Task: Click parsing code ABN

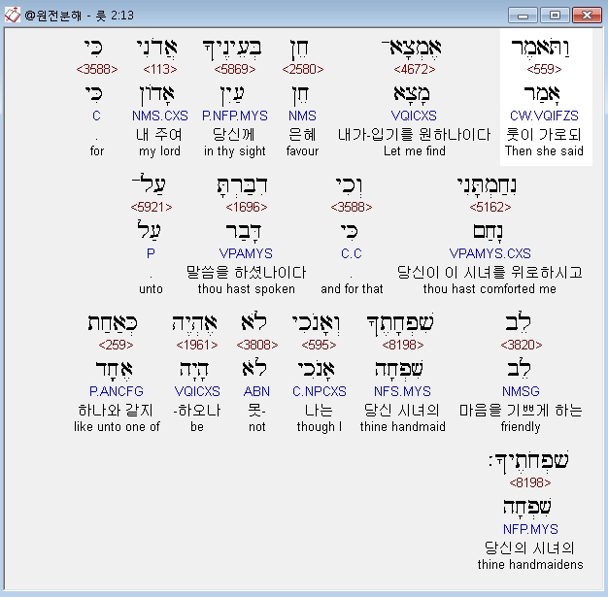Action: click(x=256, y=391)
